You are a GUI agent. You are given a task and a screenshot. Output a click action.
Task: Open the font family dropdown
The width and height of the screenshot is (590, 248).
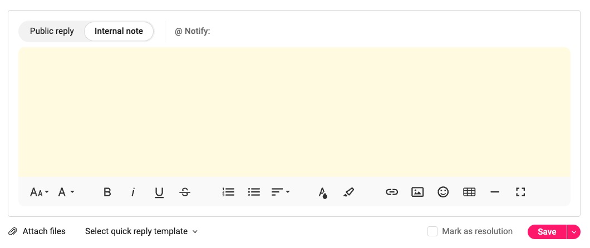(x=66, y=192)
